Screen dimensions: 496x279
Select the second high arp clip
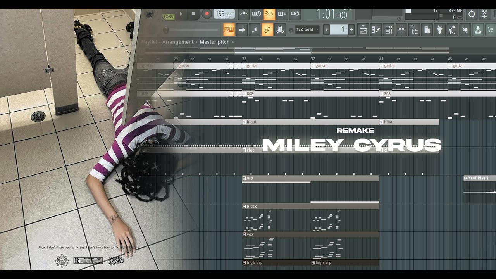click(x=345, y=262)
